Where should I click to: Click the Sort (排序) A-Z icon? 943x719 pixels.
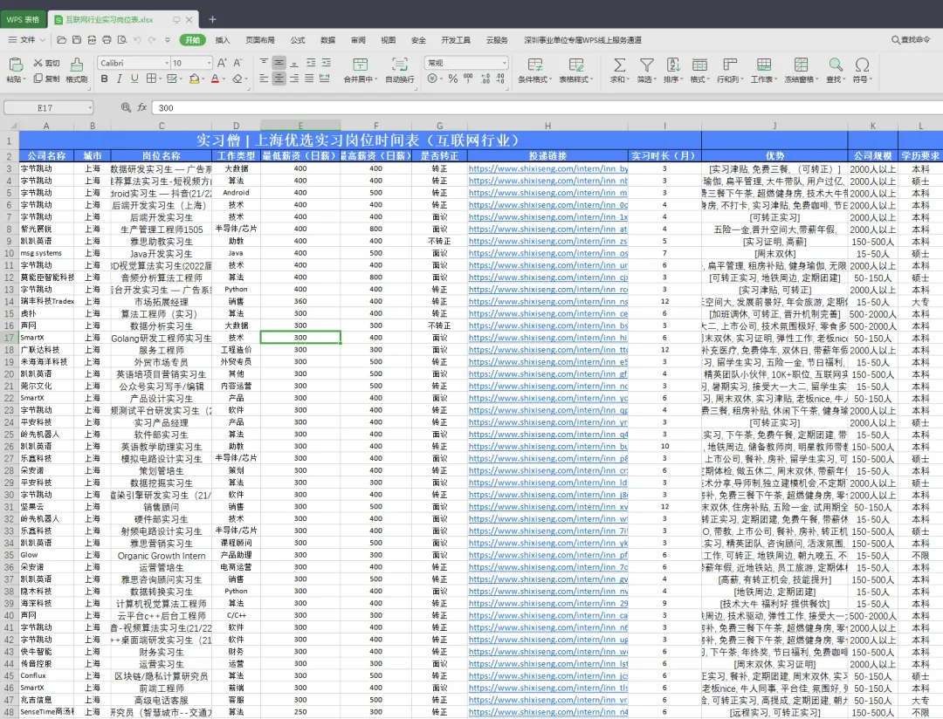(x=673, y=65)
